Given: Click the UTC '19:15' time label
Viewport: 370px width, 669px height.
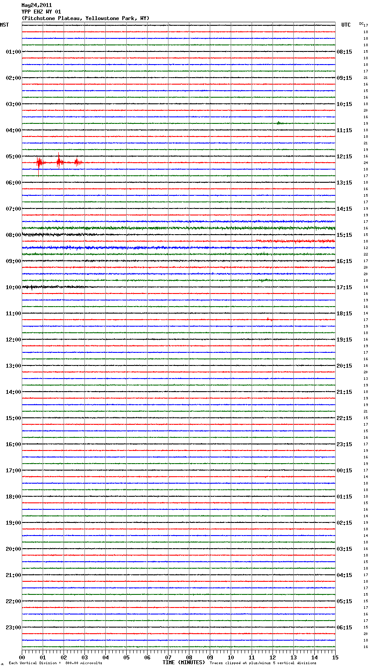Looking at the screenshot, I should [x=344, y=340].
